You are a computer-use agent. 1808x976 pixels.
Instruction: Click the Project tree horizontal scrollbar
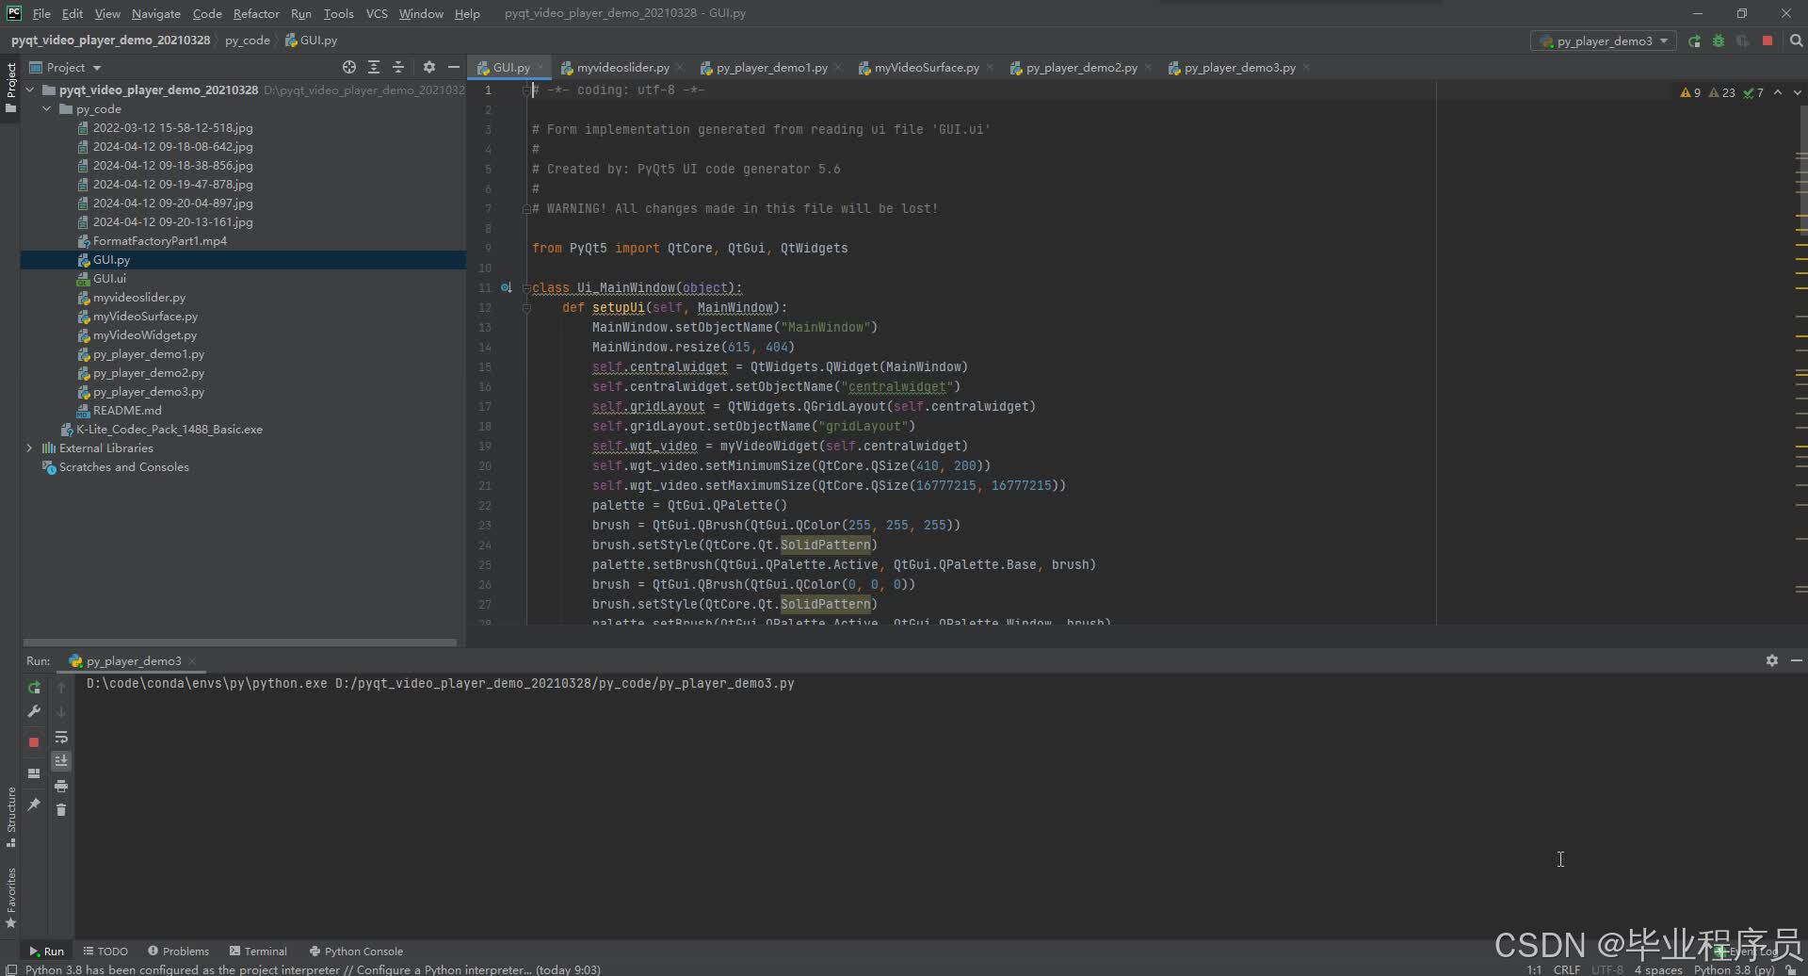[x=240, y=643]
